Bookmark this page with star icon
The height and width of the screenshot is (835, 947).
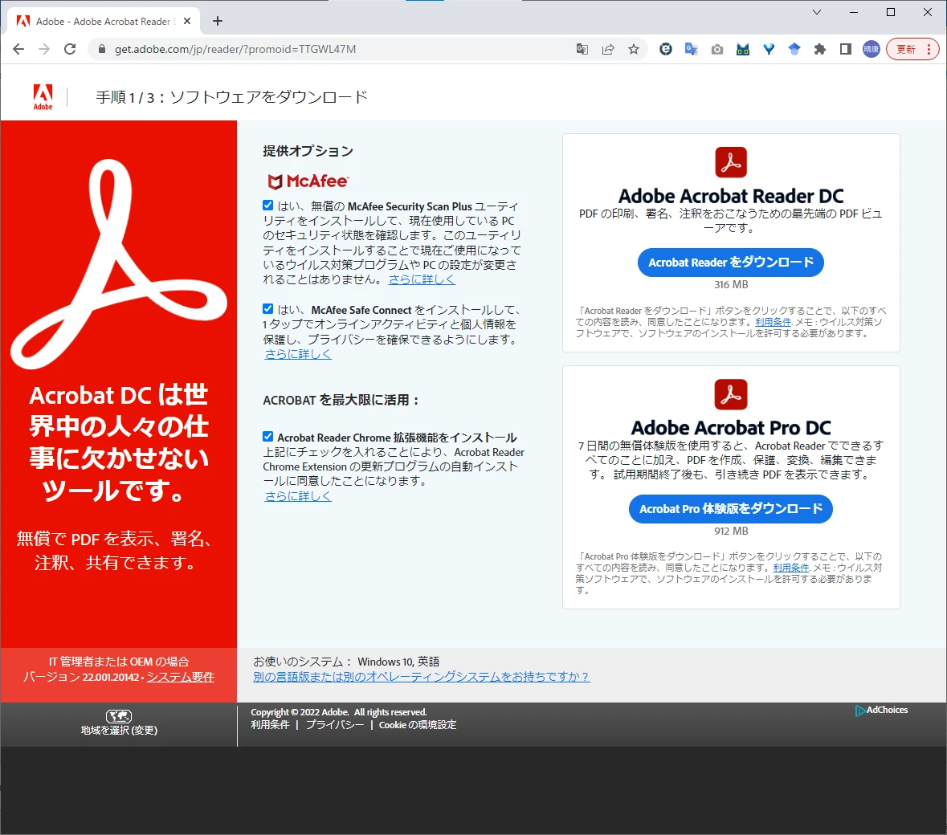pyautogui.click(x=634, y=49)
